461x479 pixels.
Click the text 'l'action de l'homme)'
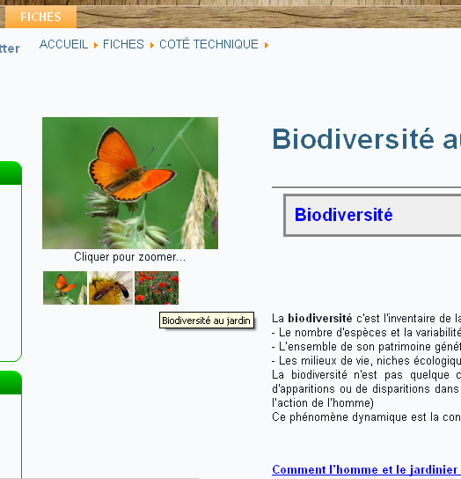tap(323, 403)
